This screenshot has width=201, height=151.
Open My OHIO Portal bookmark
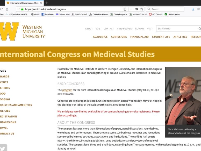coord(138,14)
